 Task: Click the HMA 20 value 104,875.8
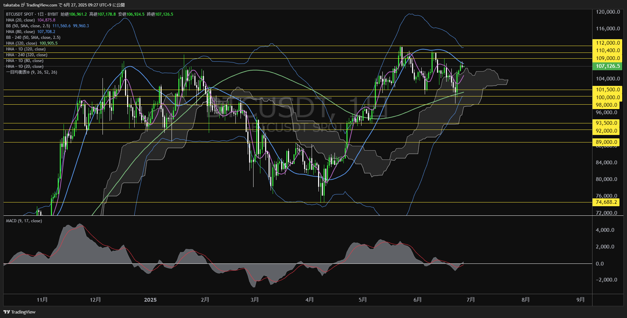coord(46,20)
